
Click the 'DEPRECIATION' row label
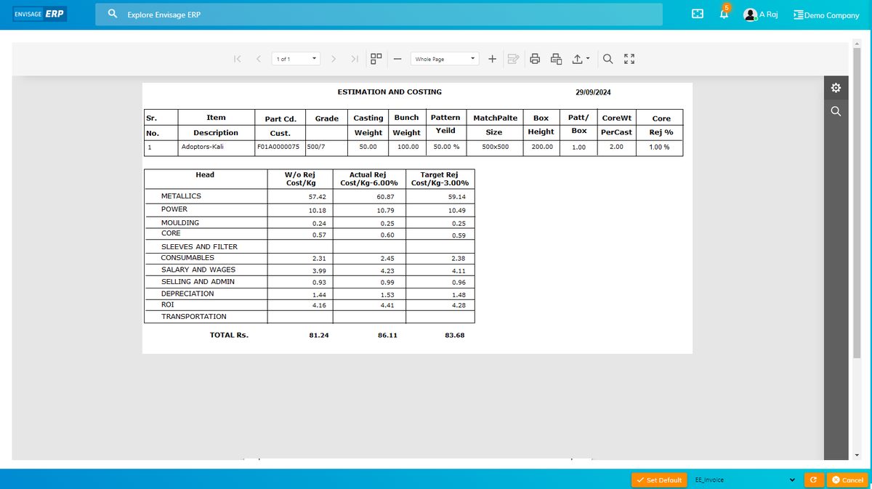point(187,294)
